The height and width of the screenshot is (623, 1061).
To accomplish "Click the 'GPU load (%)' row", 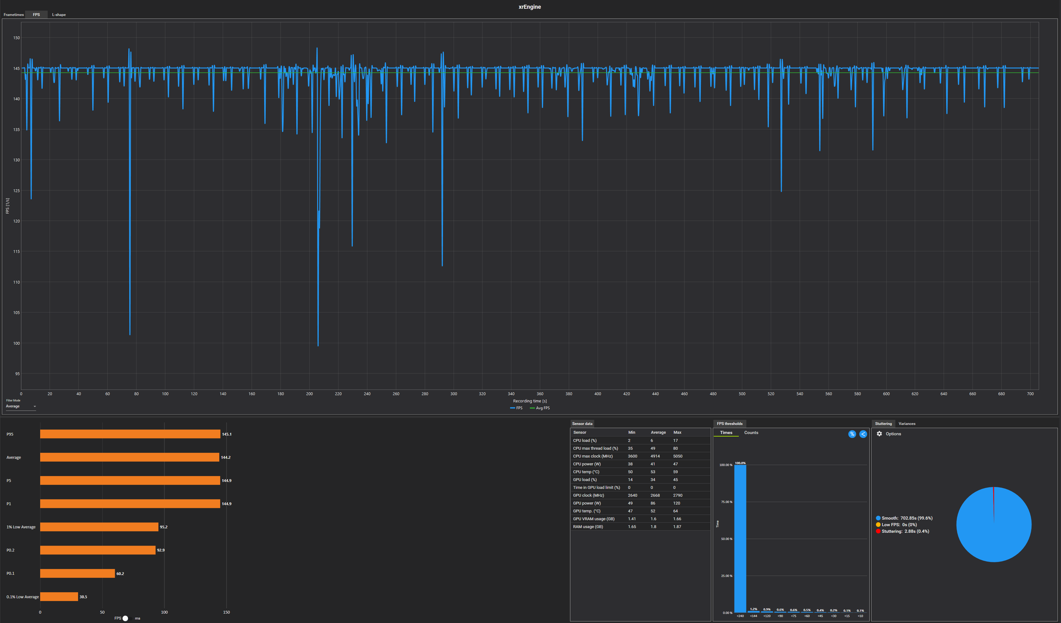I will tap(640, 479).
